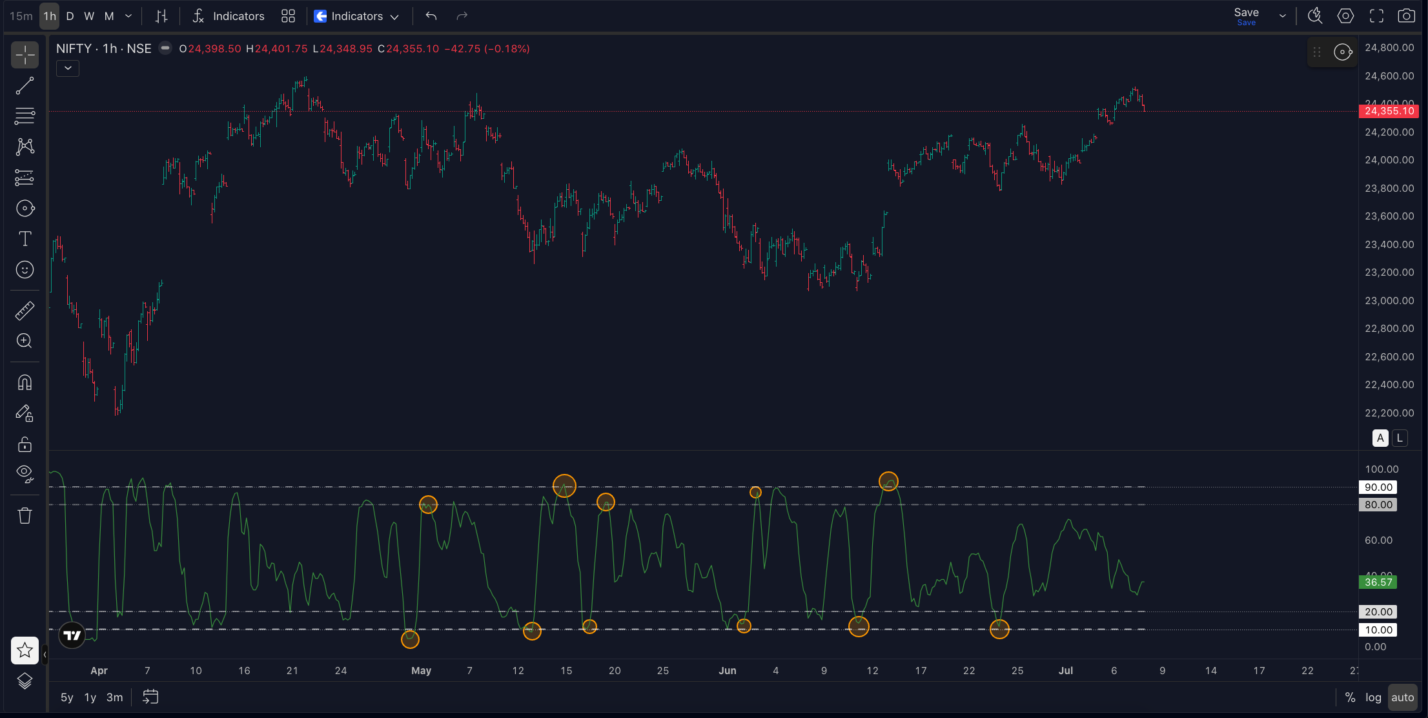Select the crosshair cursor tool
The image size is (1428, 718).
[x=25, y=55]
